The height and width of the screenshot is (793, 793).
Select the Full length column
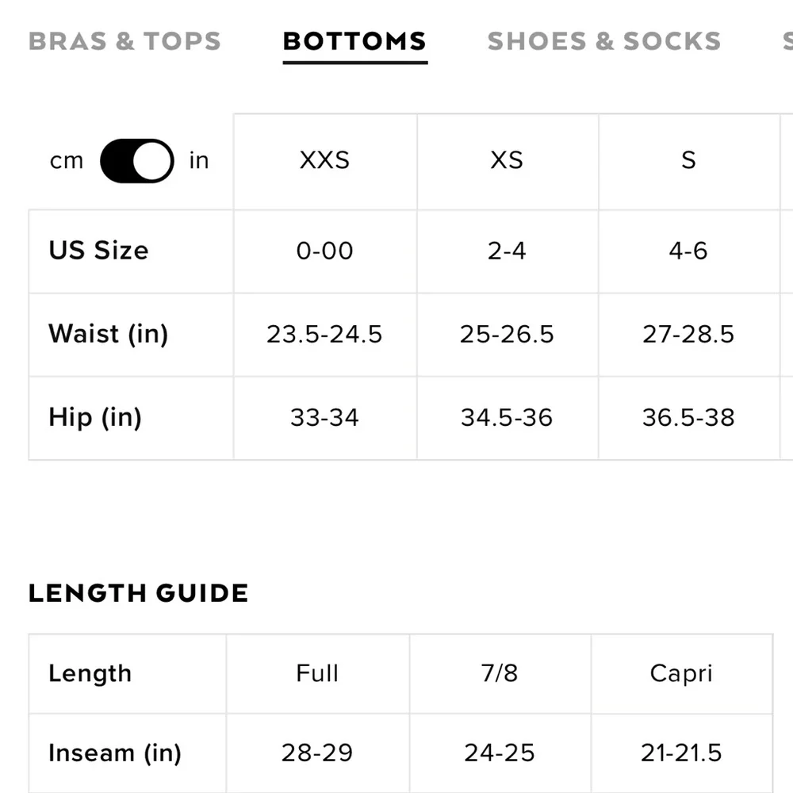317,673
